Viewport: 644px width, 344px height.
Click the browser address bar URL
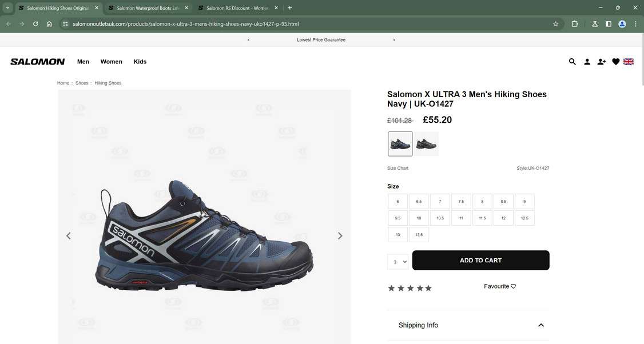click(x=186, y=24)
